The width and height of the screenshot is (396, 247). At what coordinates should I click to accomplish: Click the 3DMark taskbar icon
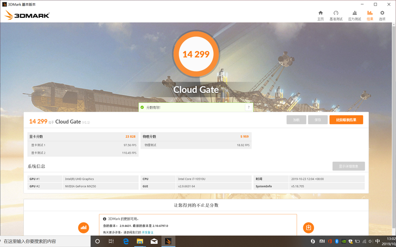(x=169, y=241)
